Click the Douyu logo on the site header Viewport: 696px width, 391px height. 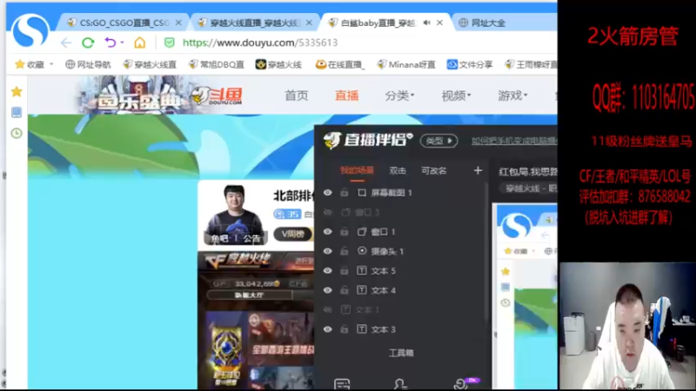pos(217,96)
